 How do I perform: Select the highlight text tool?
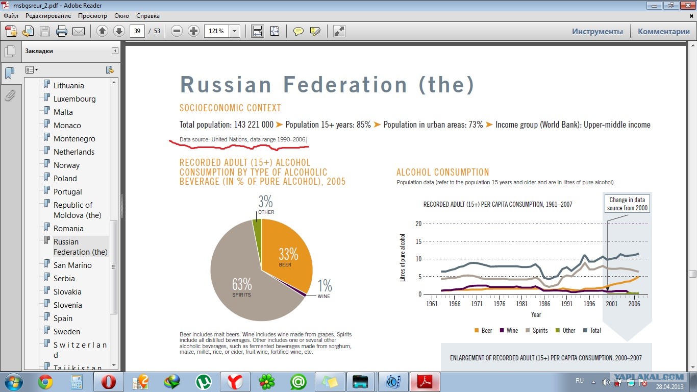point(315,31)
